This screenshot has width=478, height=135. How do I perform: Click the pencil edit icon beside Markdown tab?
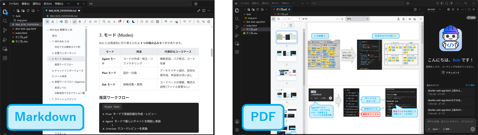tap(198, 11)
